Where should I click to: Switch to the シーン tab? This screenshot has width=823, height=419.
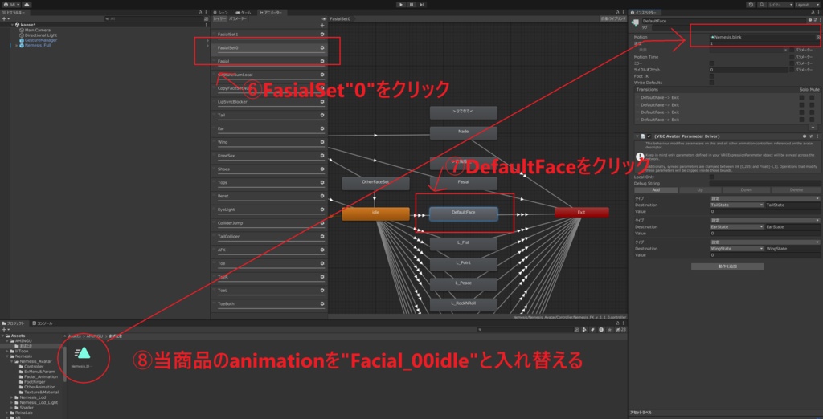pos(221,12)
